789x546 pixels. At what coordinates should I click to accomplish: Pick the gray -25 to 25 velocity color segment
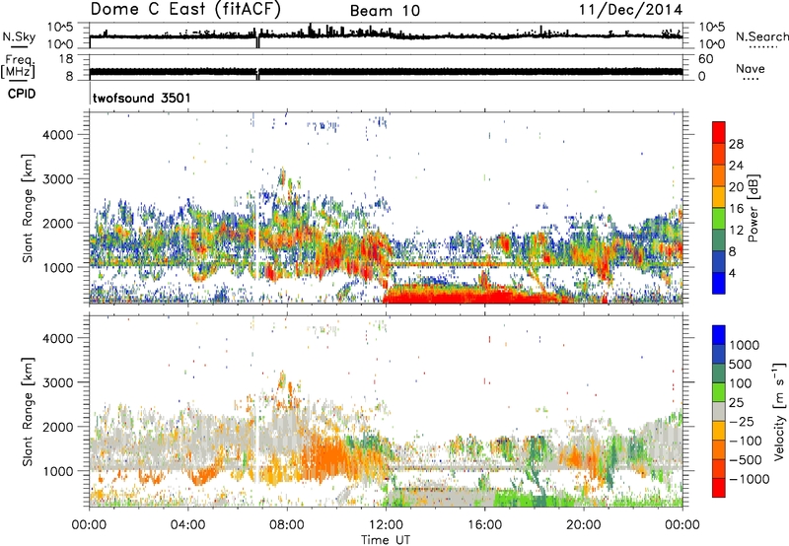[719, 412]
